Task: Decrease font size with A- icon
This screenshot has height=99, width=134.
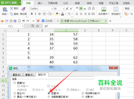Action: tap(71, 9)
